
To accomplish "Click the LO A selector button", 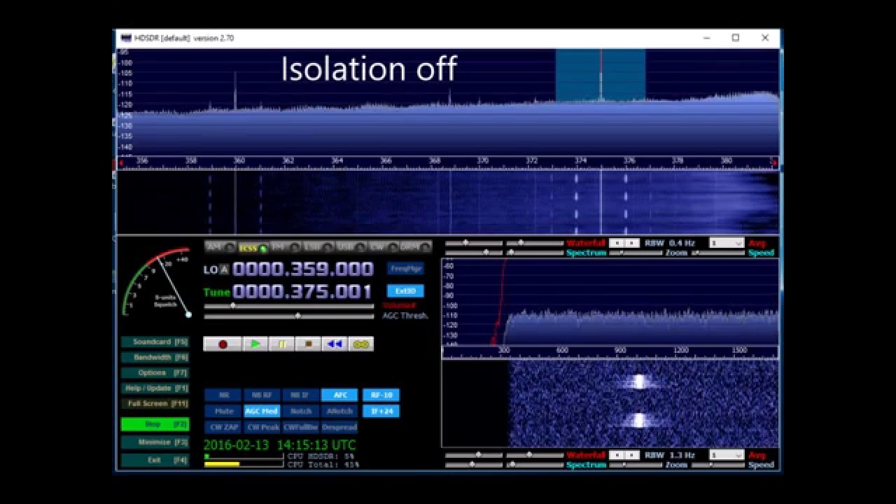I will (224, 269).
